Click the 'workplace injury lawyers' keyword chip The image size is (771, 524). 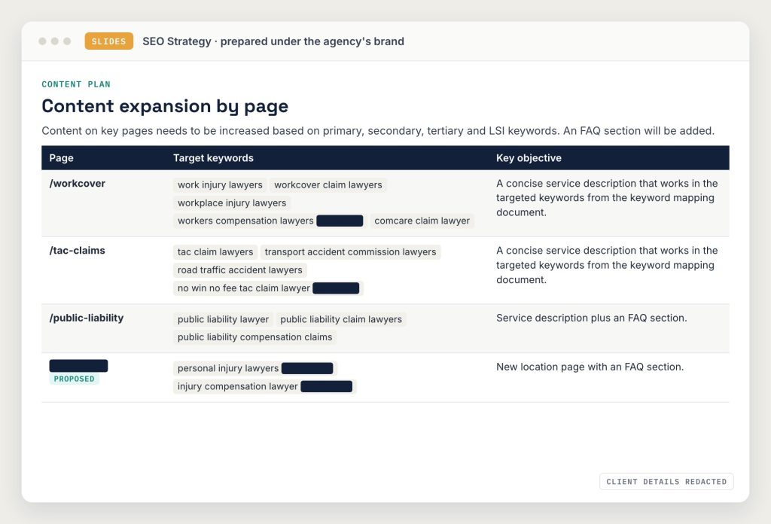click(x=232, y=203)
